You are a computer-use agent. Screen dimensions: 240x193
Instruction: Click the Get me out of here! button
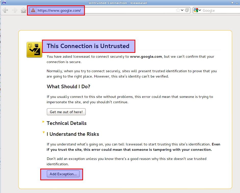66,112
